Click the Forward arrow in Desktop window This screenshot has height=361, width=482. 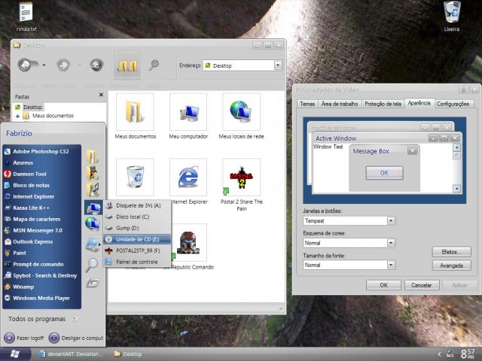point(63,65)
